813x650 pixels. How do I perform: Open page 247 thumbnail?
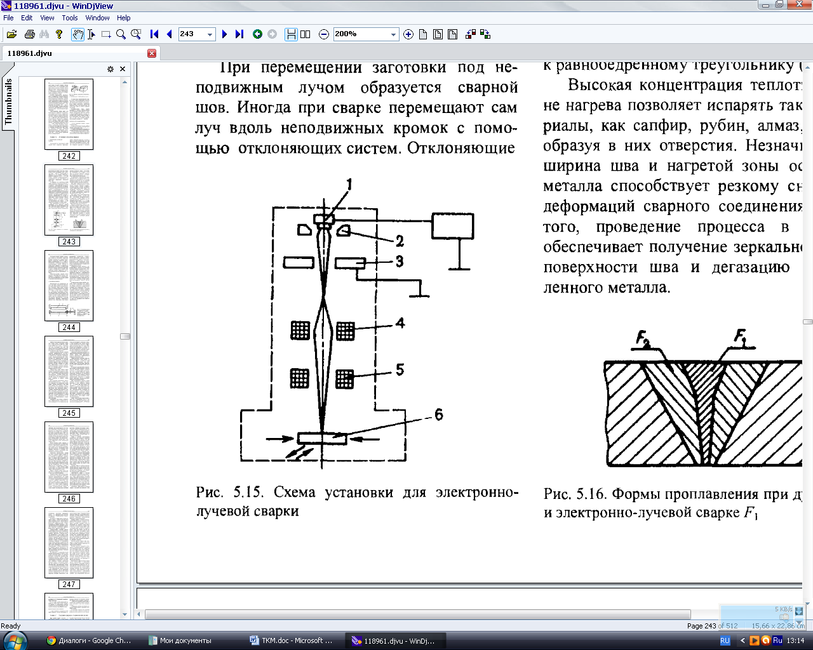click(x=69, y=543)
